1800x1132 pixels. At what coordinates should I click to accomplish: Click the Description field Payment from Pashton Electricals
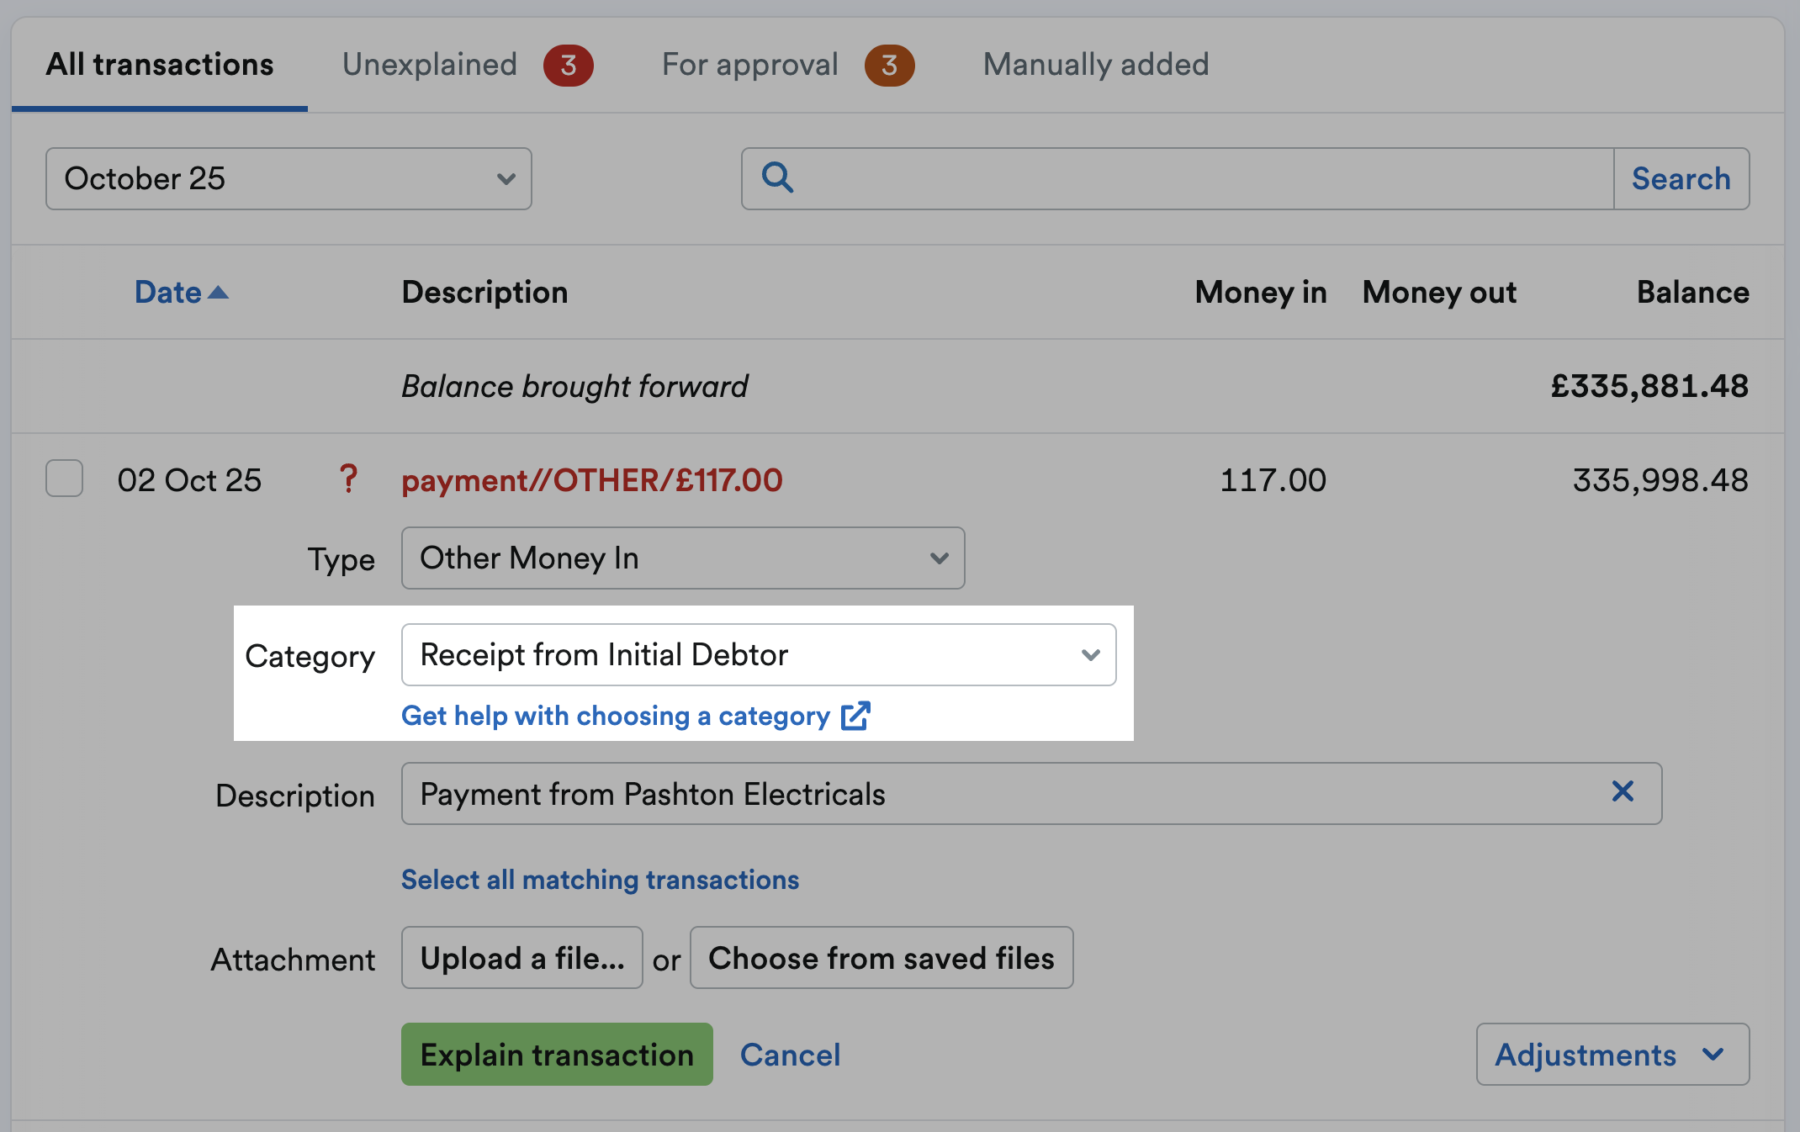coord(1031,794)
